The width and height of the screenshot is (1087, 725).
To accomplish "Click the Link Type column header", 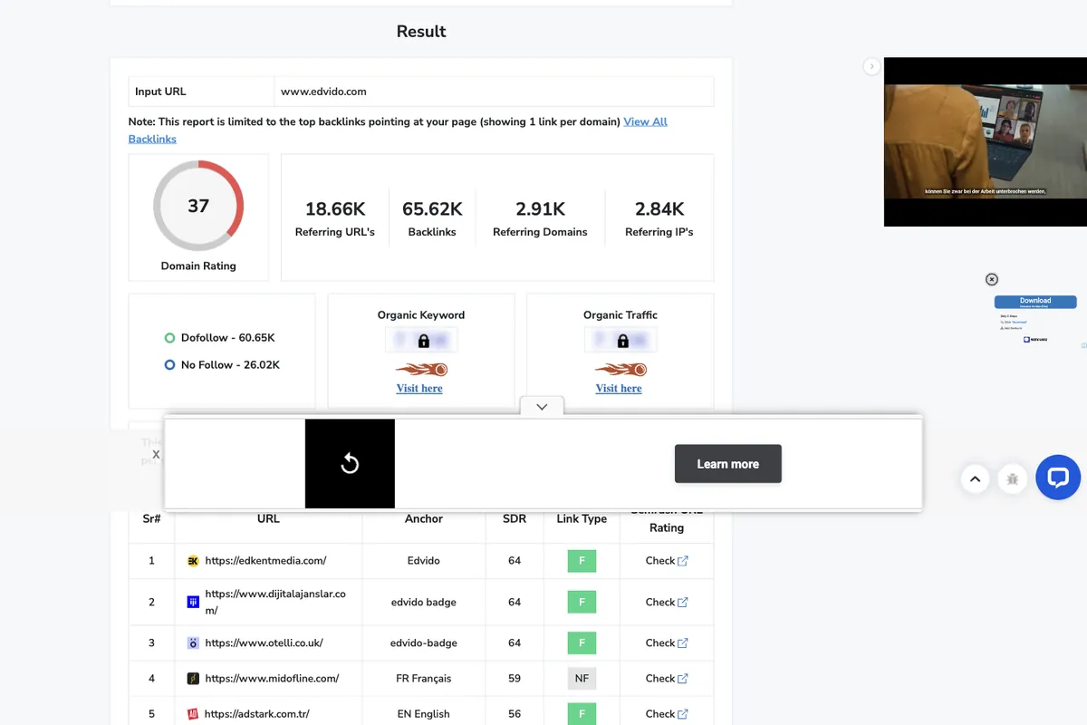I will 582,519.
